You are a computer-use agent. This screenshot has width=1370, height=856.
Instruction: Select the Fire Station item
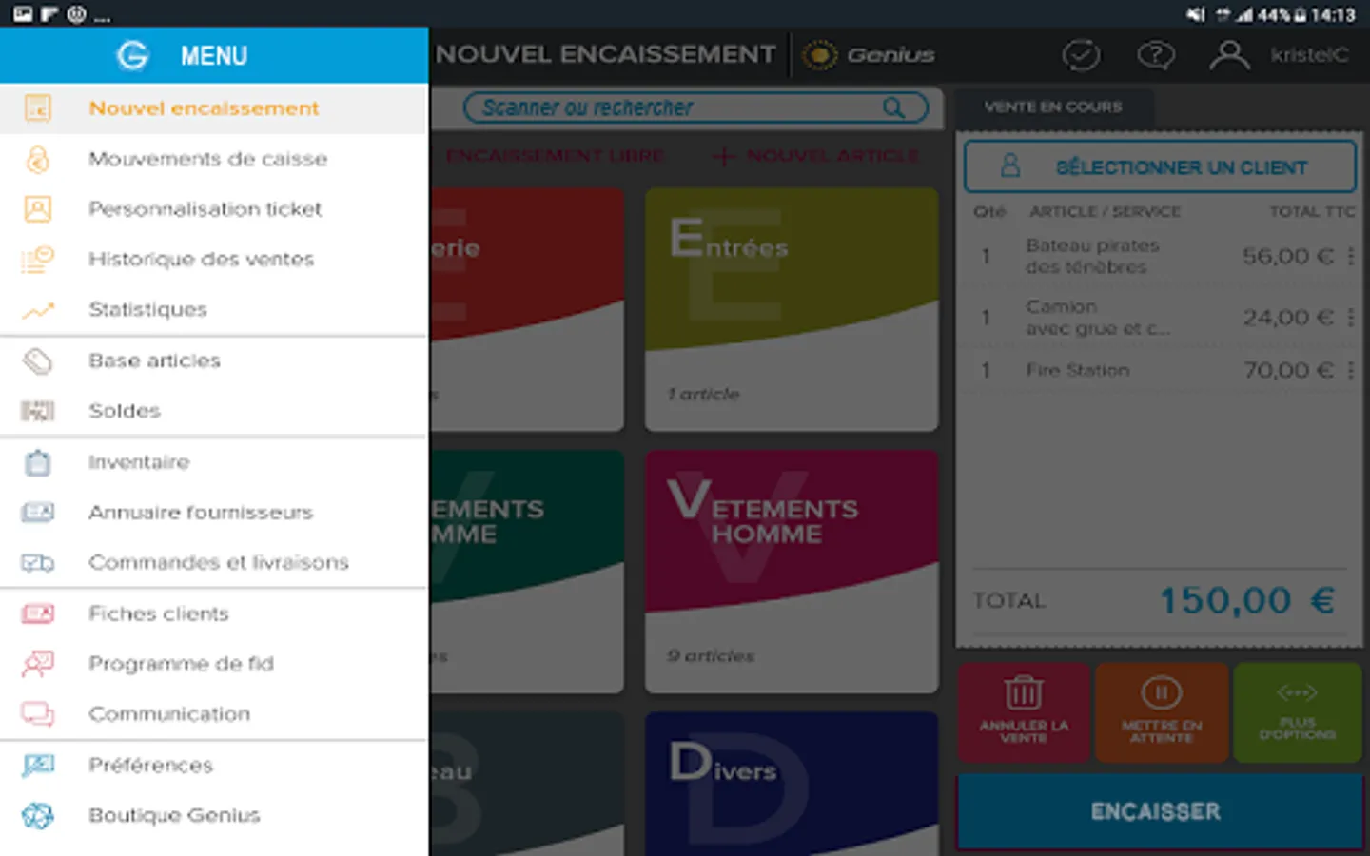[x=1078, y=370]
